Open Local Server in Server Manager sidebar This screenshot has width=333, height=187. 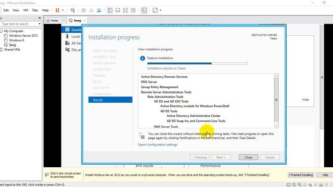coord(73,36)
